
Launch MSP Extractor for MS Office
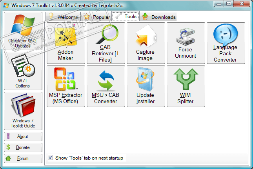[x=66, y=86]
